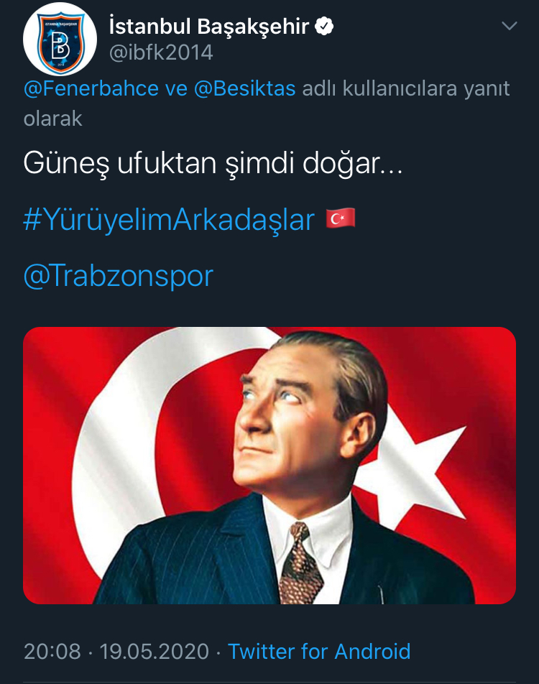Open the Twitter for Android source link

319,652
